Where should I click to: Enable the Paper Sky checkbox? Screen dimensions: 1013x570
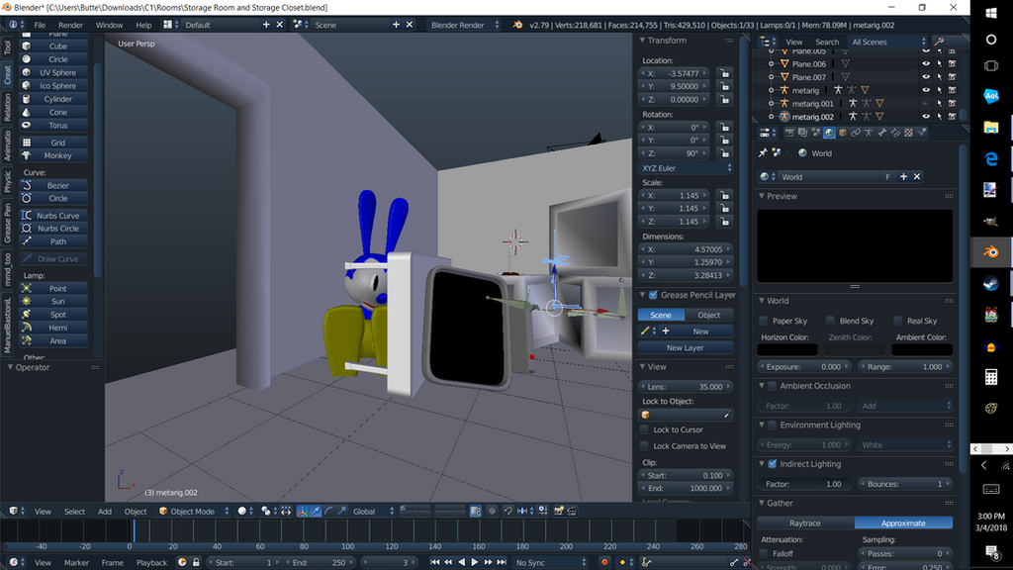pos(764,321)
